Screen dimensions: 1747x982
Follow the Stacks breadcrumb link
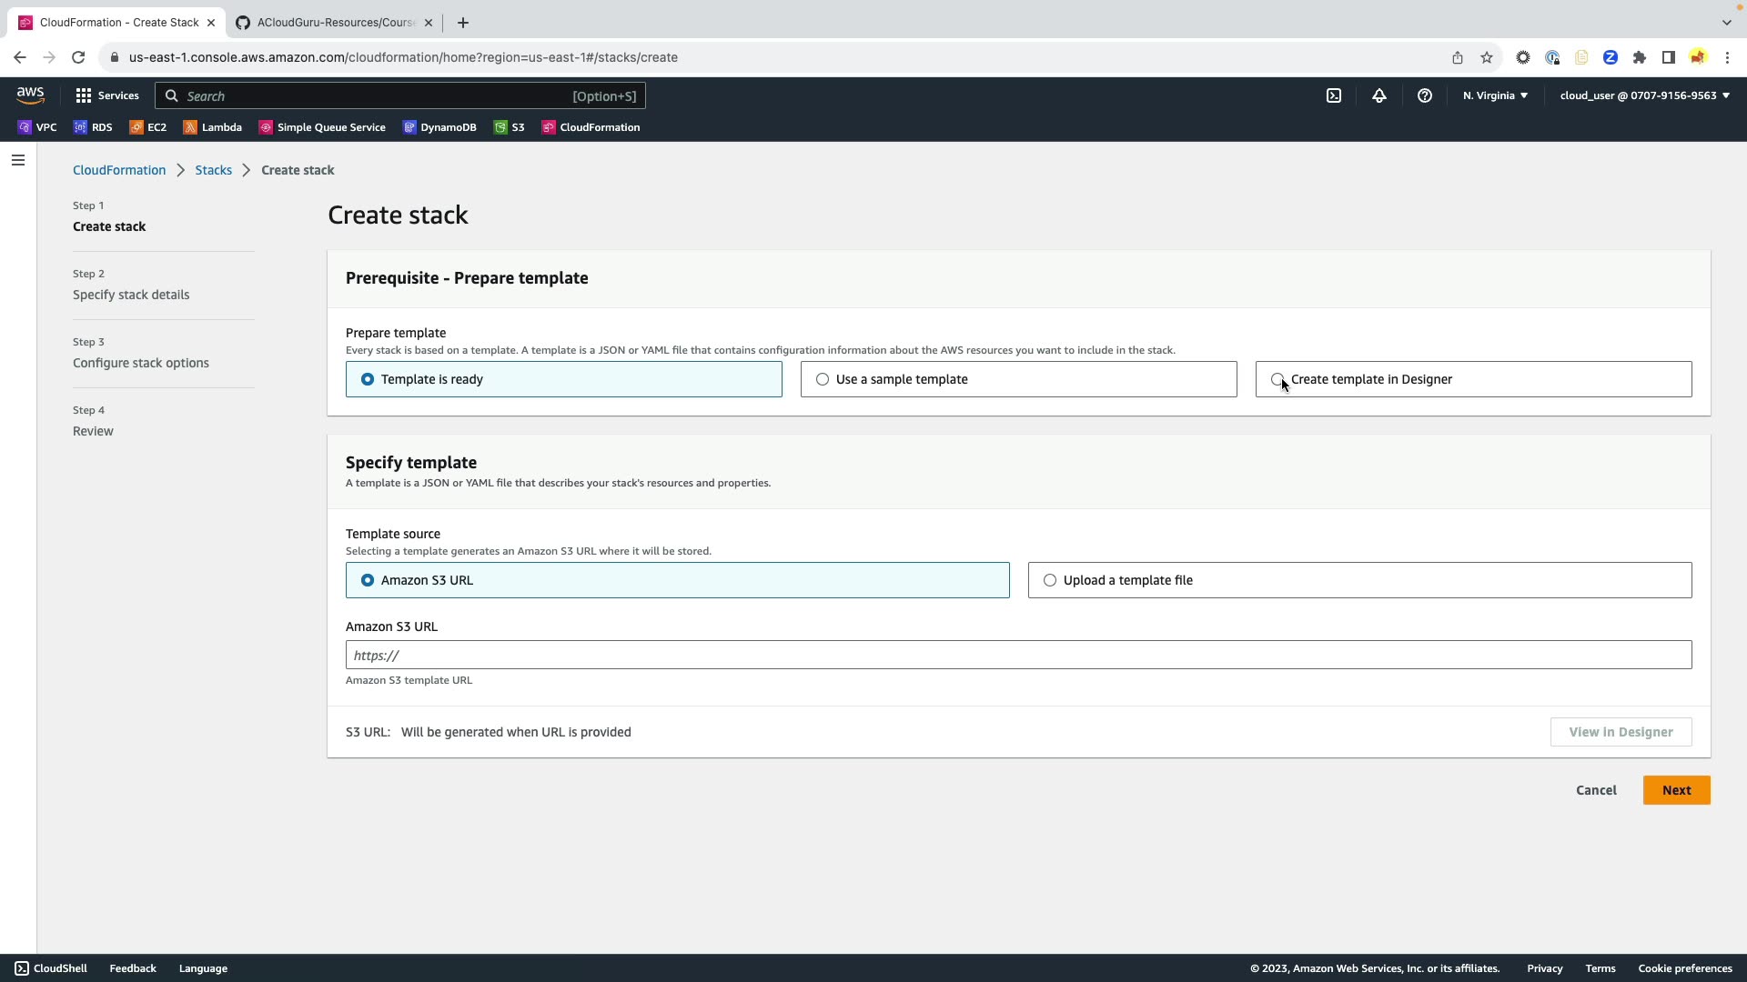(213, 170)
